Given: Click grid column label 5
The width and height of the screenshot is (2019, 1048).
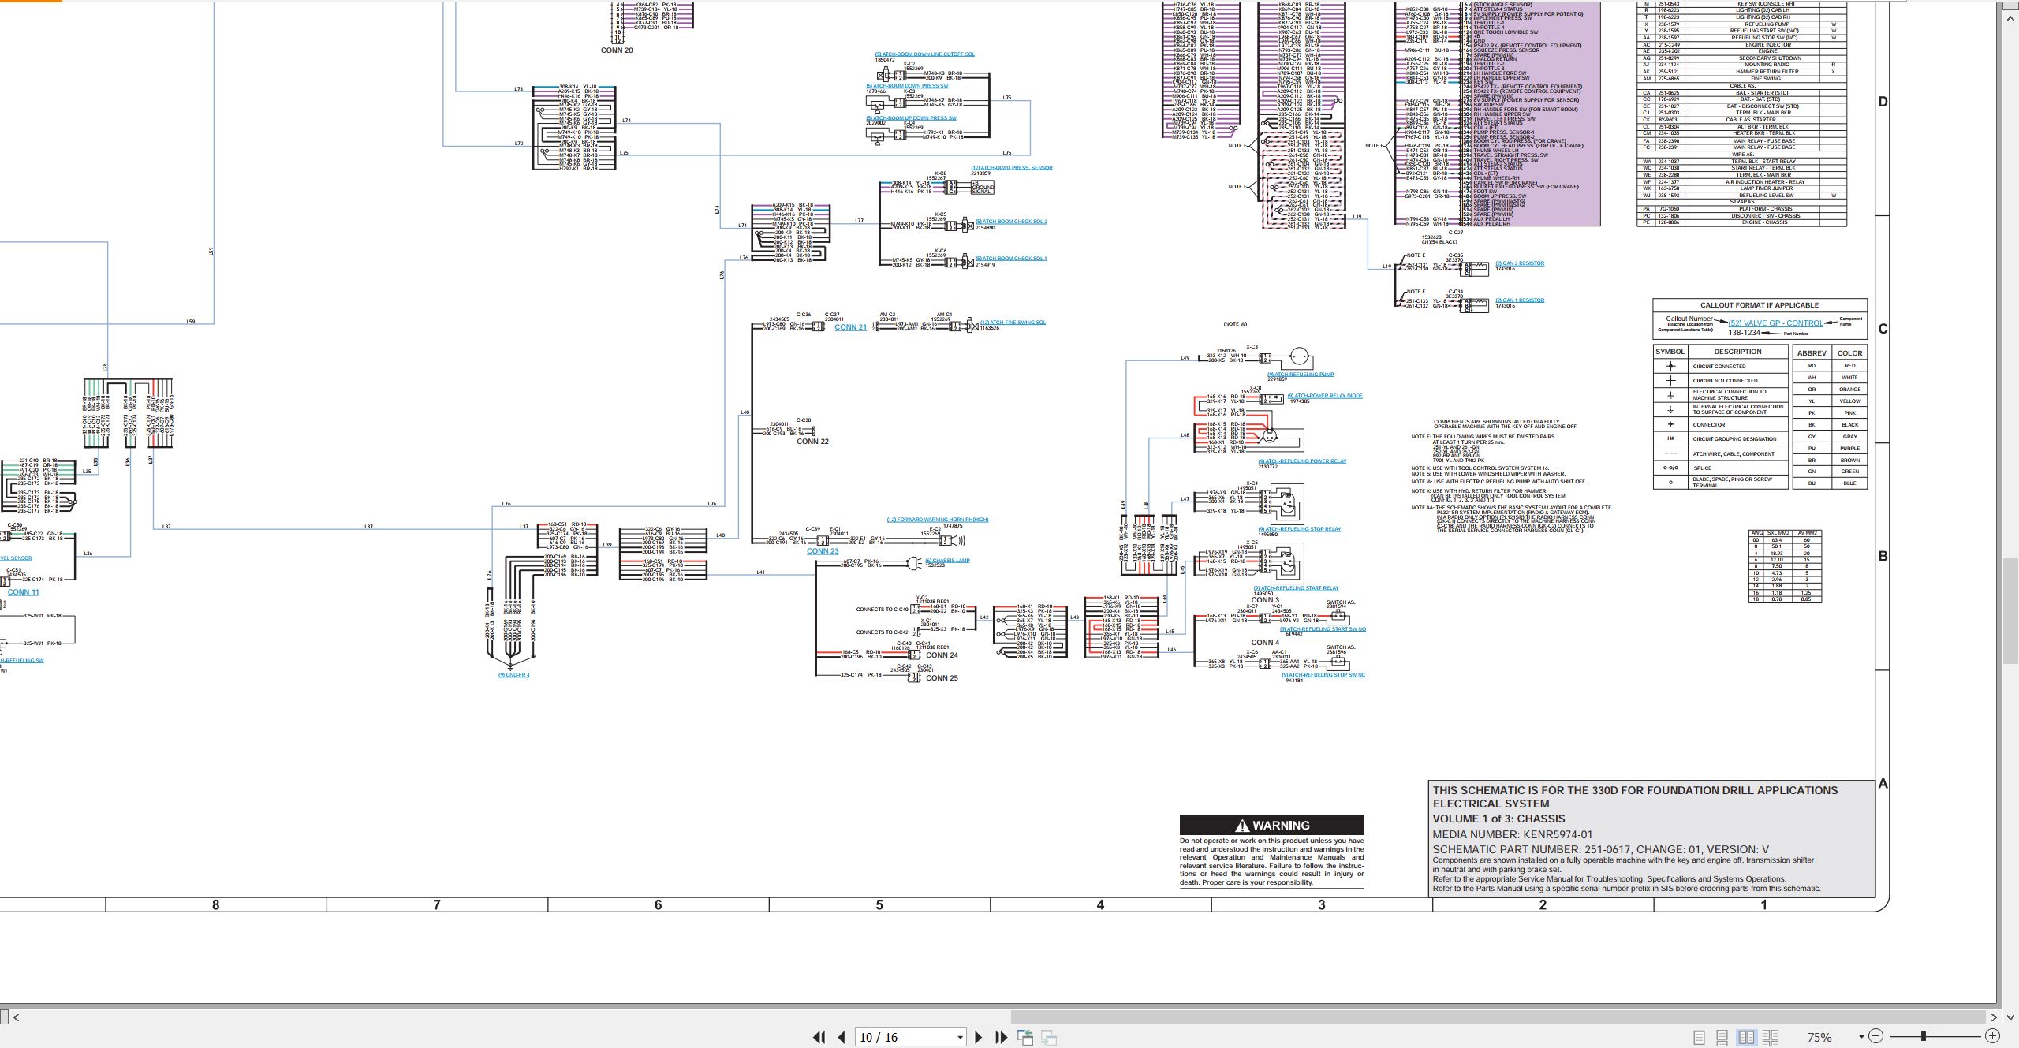Looking at the screenshot, I should pyautogui.click(x=879, y=905).
